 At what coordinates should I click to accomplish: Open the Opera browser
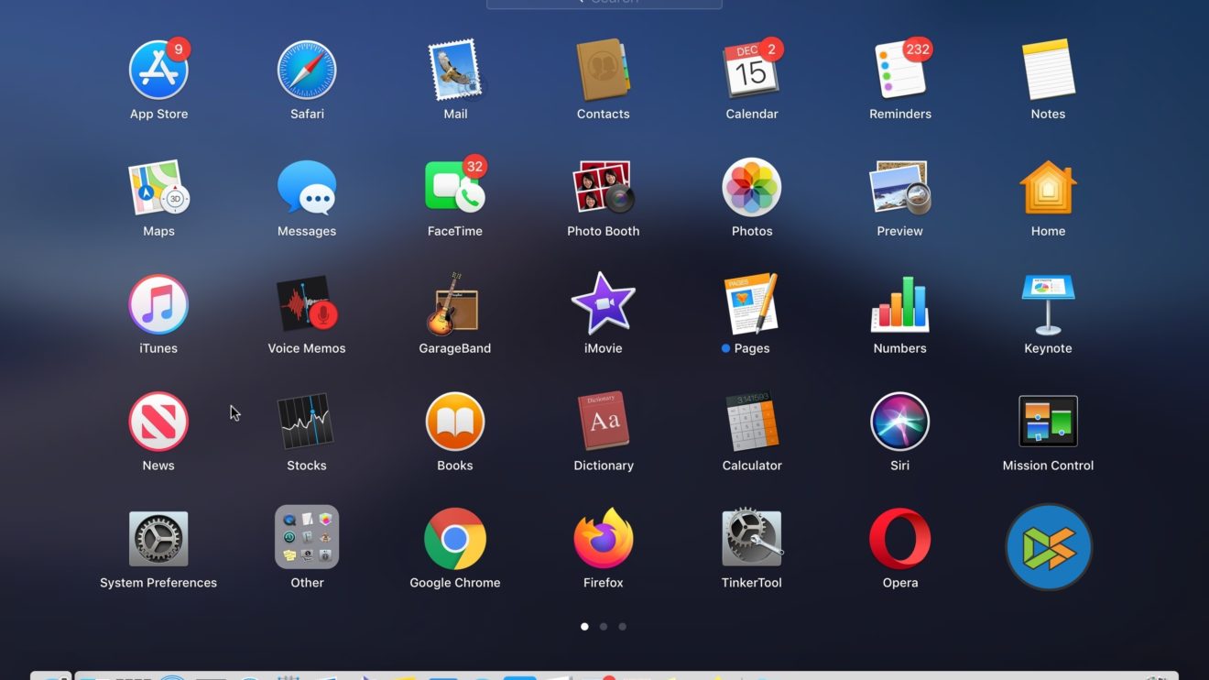point(900,539)
